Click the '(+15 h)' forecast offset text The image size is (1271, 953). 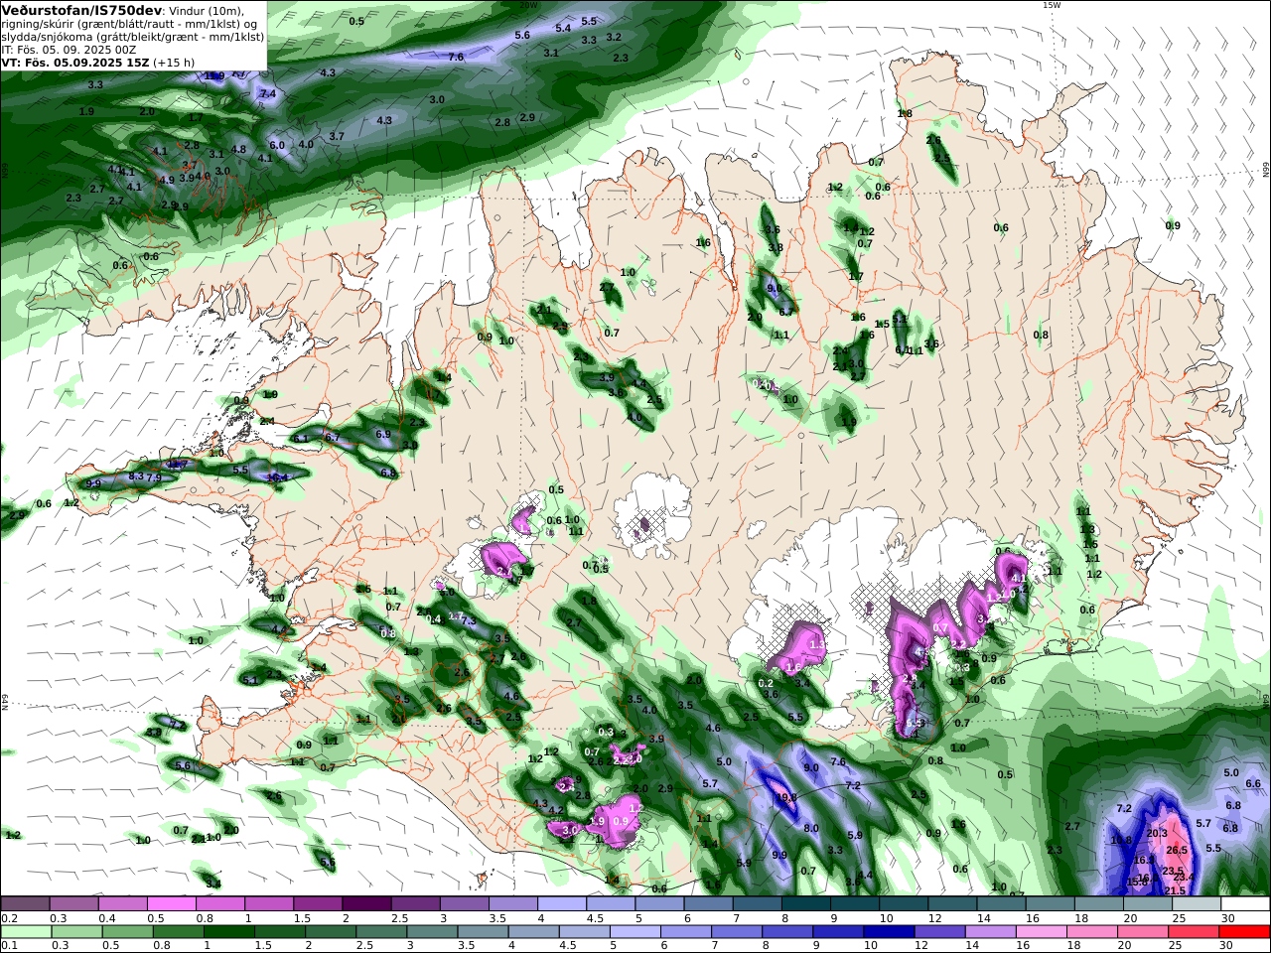pos(174,62)
